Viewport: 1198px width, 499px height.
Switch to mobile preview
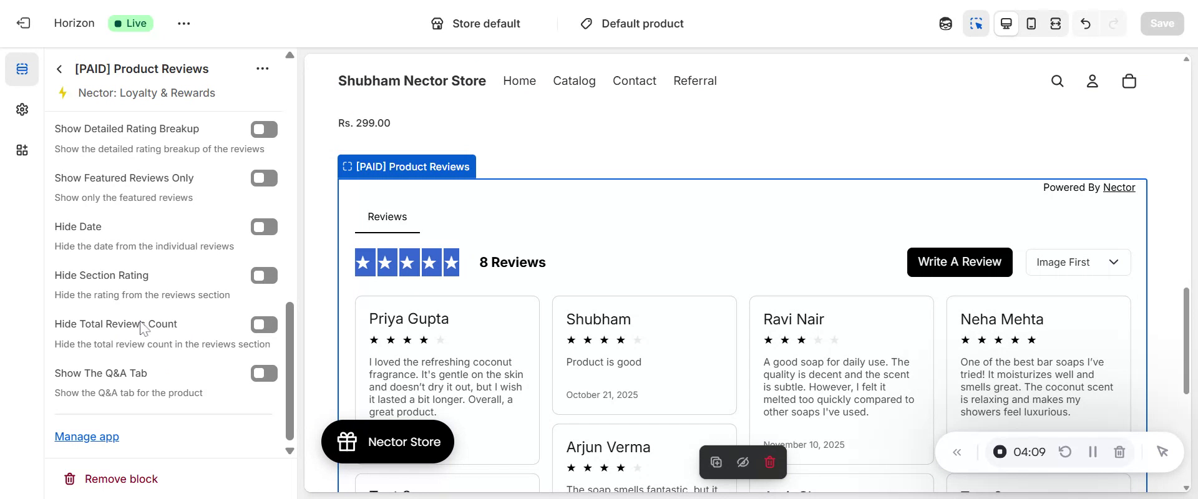tap(1031, 24)
